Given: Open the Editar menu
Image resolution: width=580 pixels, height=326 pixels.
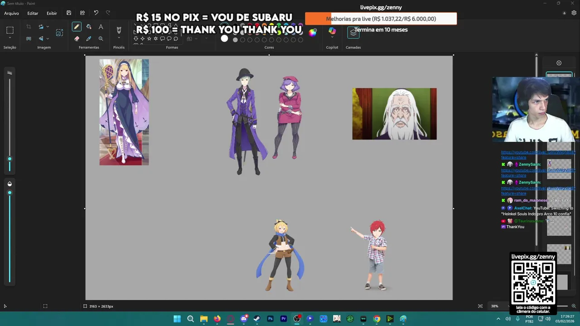Looking at the screenshot, I should (33, 13).
